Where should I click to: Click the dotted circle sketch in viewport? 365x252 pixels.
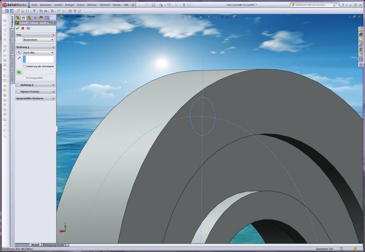[x=203, y=116]
